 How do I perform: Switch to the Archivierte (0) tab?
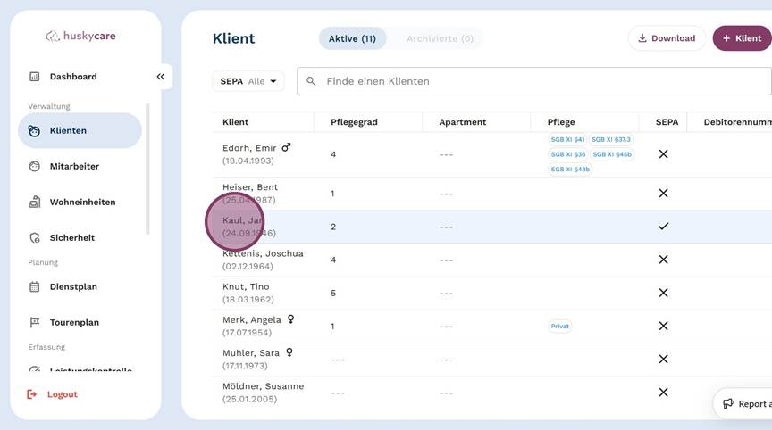pos(440,38)
